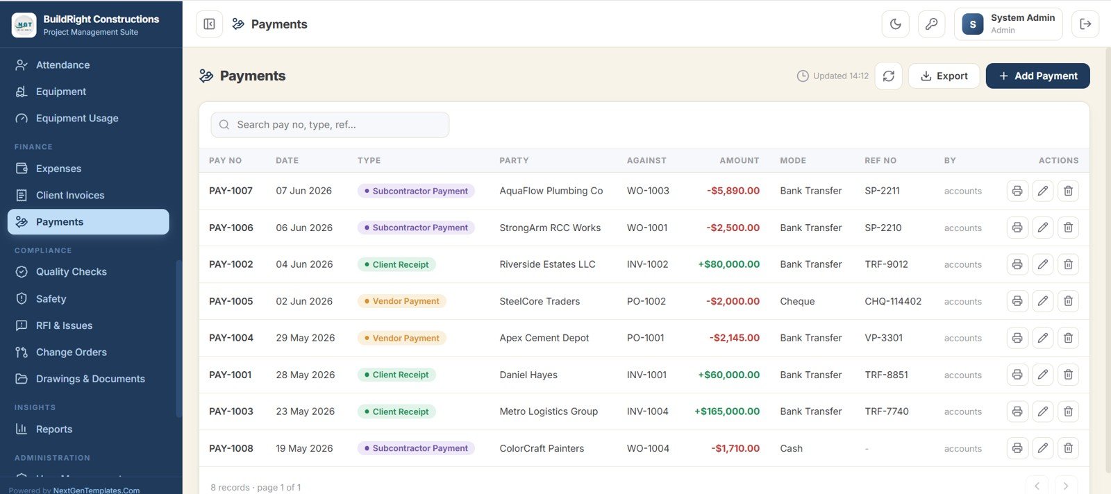Viewport: 1111px width, 494px height.
Task: Select the +$165,000.00 amount cell
Action: pyautogui.click(x=727, y=411)
